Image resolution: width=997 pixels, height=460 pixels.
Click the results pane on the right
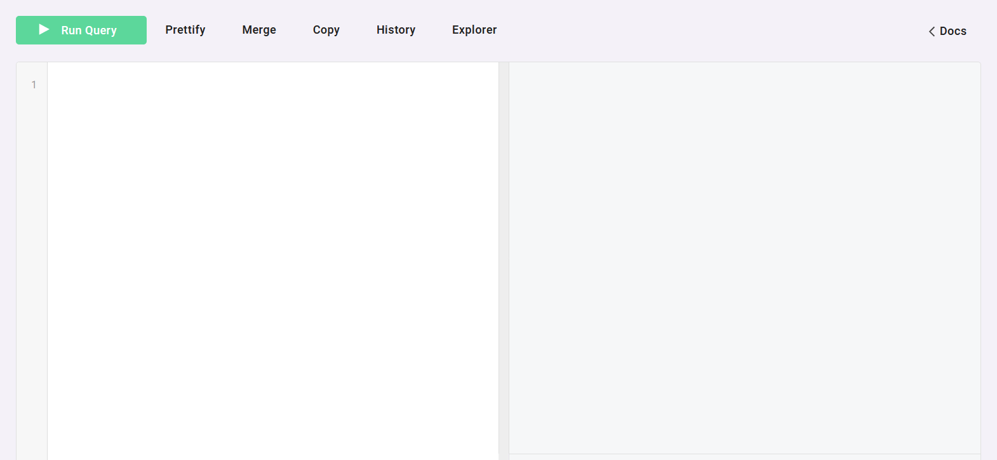(x=745, y=258)
